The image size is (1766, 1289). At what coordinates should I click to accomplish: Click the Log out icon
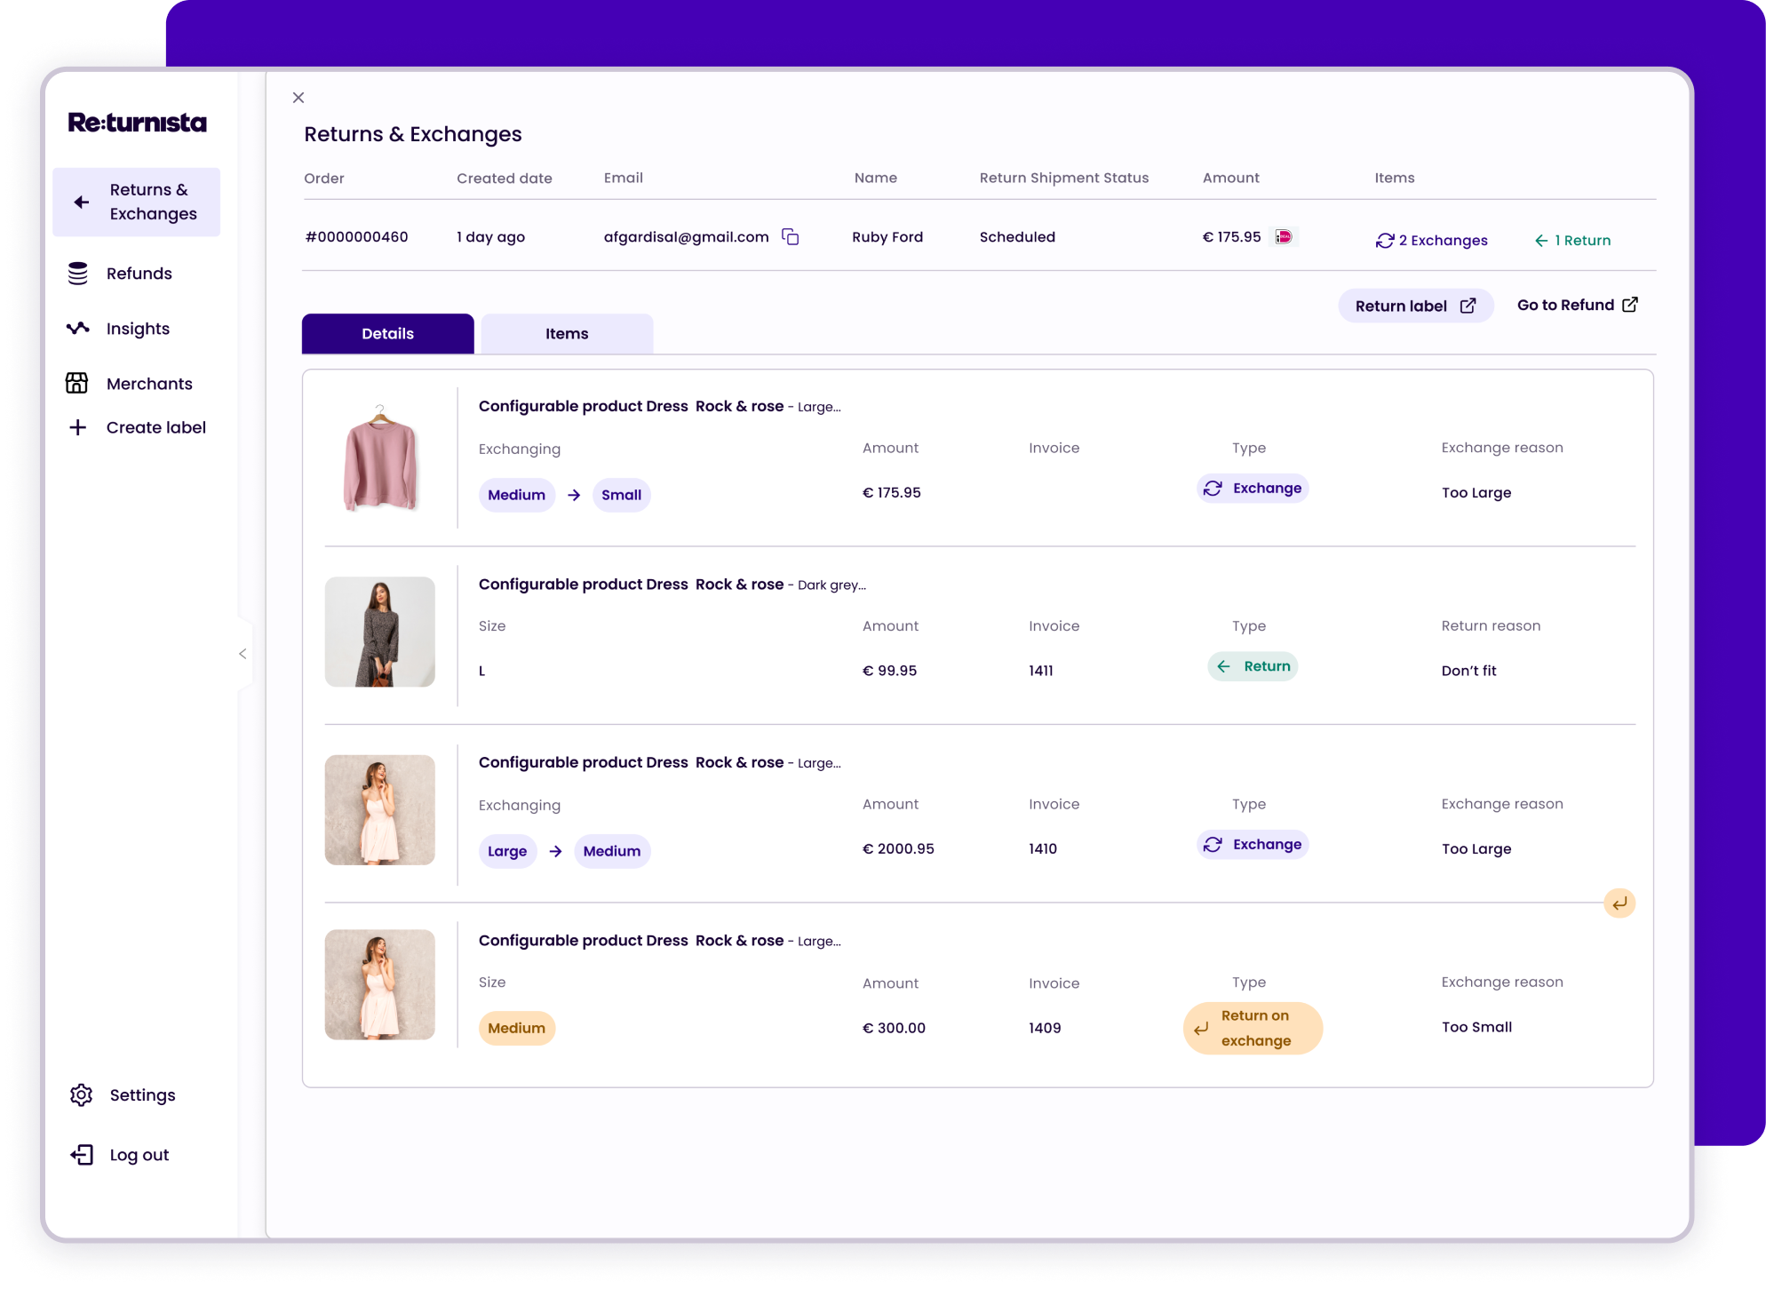click(x=82, y=1154)
